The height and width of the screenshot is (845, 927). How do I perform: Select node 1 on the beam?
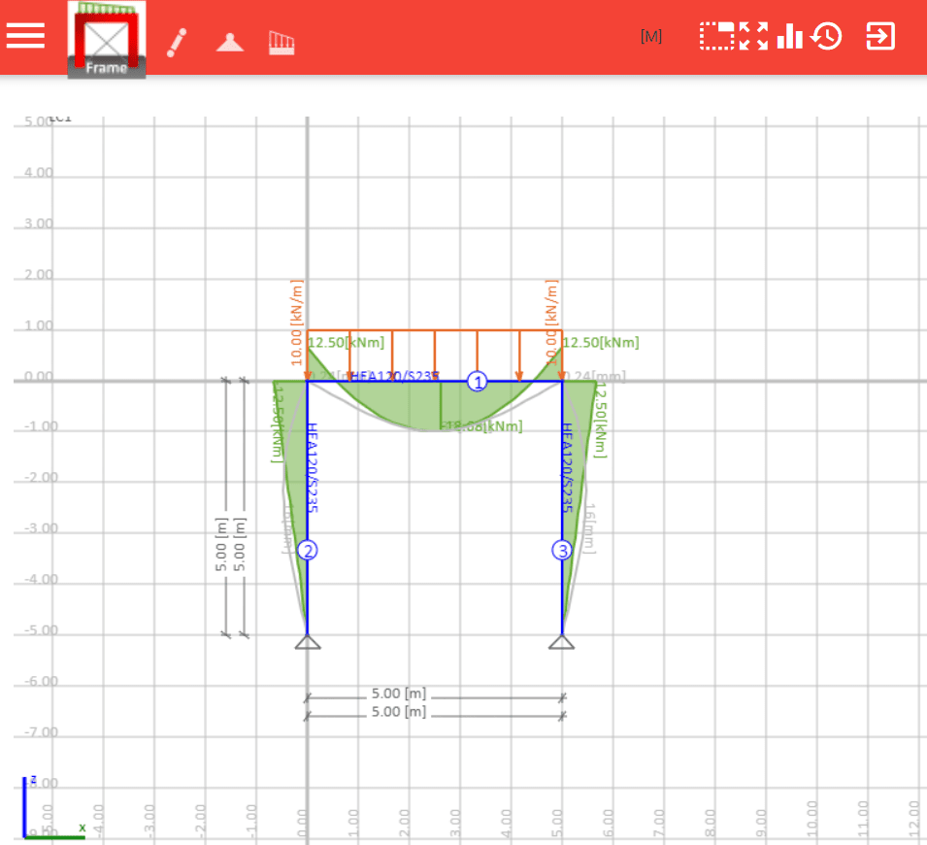(477, 383)
